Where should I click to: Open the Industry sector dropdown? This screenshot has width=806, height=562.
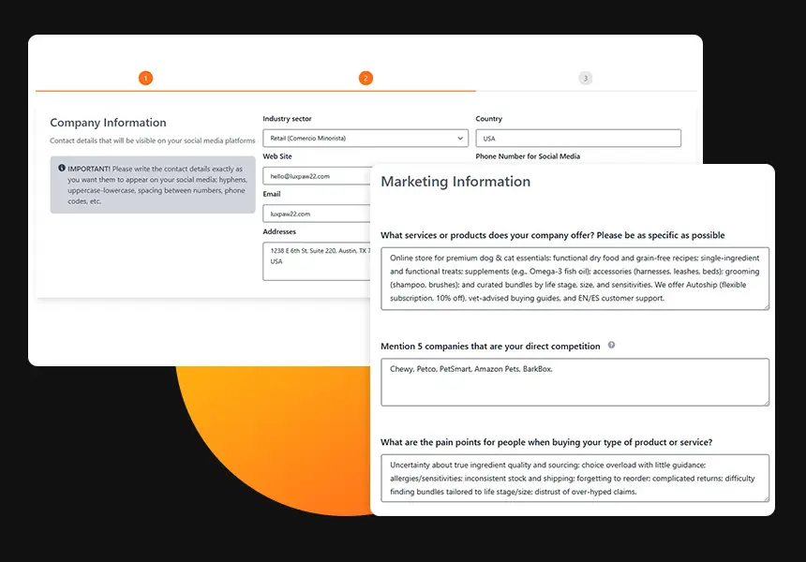point(366,139)
